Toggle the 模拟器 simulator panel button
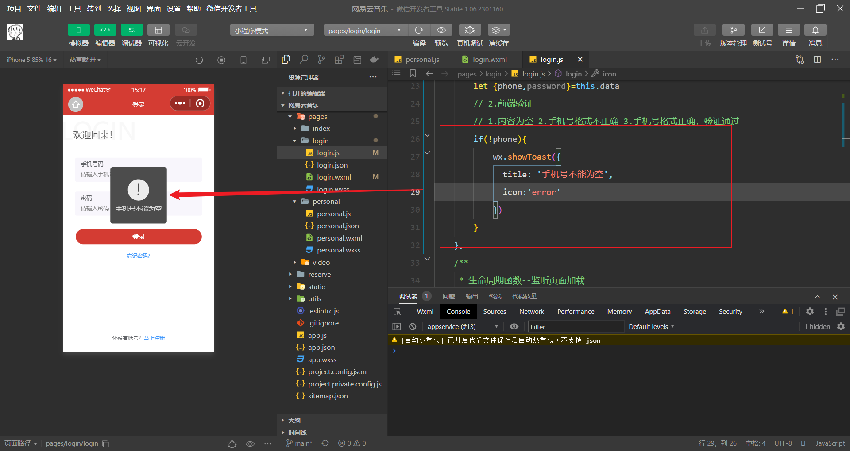 pos(78,30)
